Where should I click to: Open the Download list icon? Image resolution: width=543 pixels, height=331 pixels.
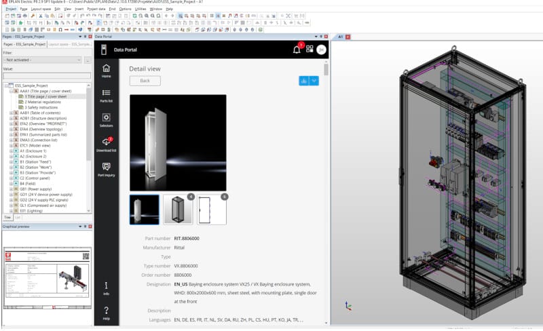click(x=106, y=143)
